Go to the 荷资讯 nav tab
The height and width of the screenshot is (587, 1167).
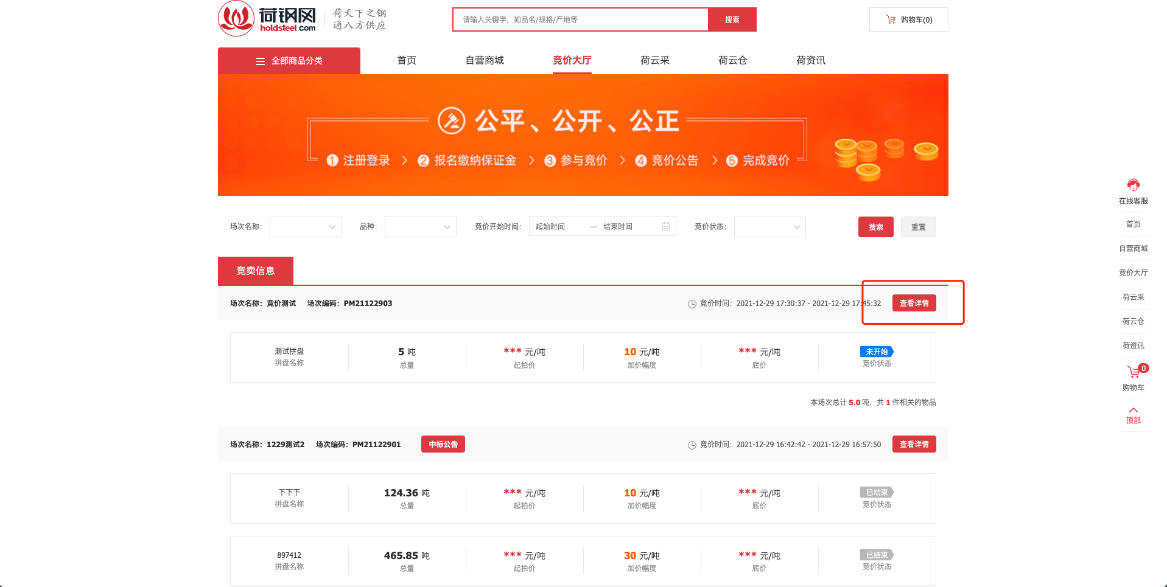810,60
